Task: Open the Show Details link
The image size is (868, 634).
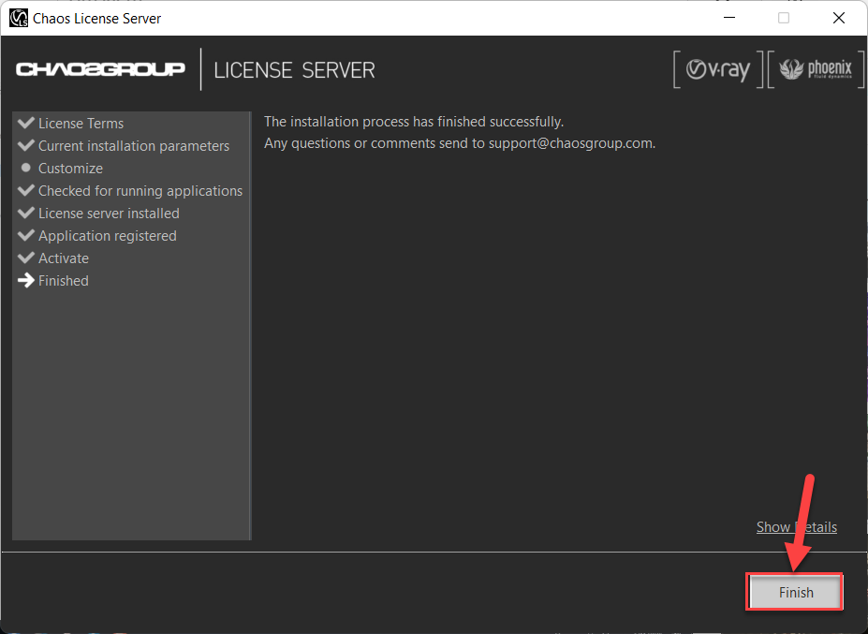Action: 796,527
